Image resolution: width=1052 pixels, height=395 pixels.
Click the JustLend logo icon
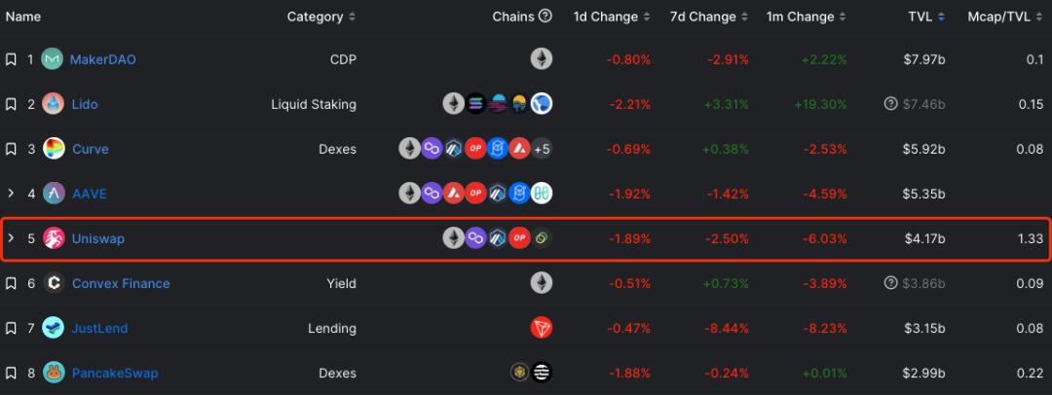coord(54,328)
